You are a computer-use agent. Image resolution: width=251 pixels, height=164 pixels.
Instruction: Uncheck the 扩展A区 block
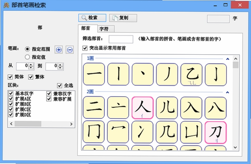click(11, 99)
